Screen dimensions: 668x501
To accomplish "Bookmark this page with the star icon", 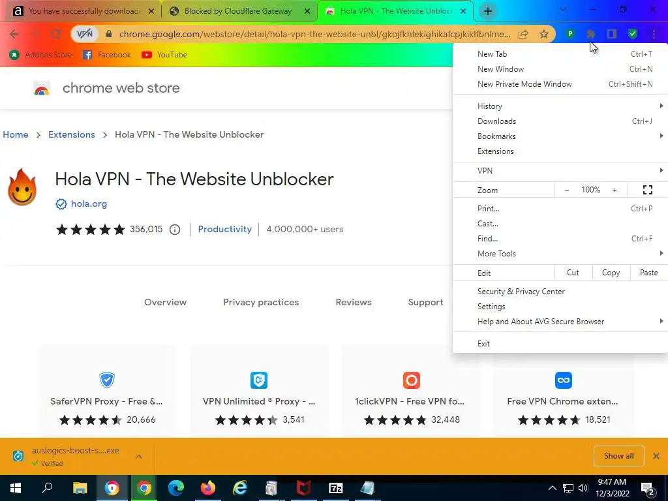I will click(544, 34).
